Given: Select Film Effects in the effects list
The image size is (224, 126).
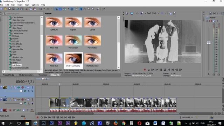Looking at the screenshot, I should 17,44.
